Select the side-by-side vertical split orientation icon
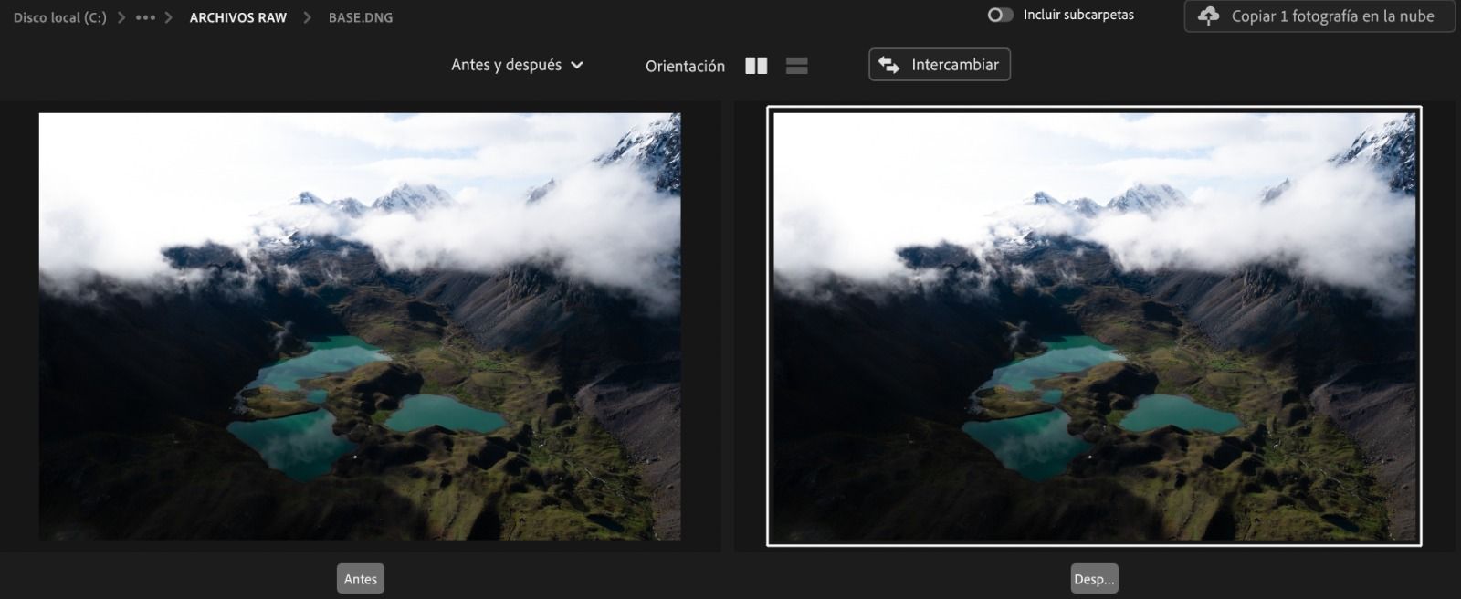The image size is (1461, 599). coord(756,66)
